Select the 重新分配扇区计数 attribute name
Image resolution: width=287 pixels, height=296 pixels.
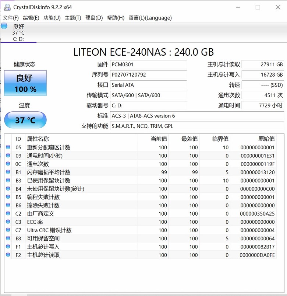(49, 147)
